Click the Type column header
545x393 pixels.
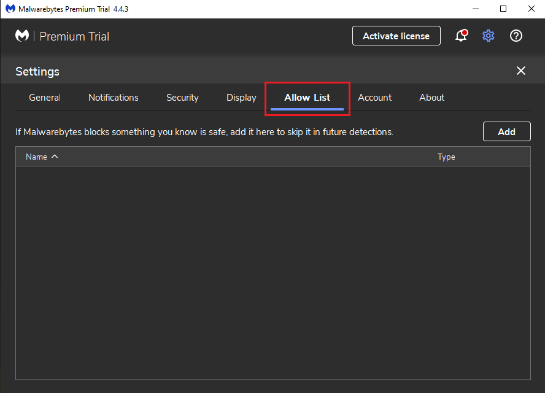click(x=446, y=157)
